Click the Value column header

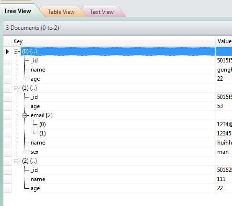tap(224, 41)
